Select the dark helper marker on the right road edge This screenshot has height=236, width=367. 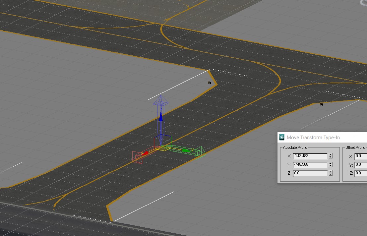[x=322, y=104]
